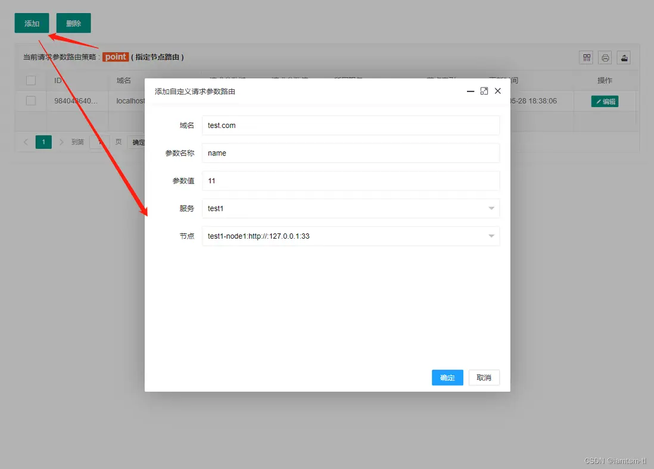Viewport: 654px width, 469px height.
Task: Toggle the select-all header checkbox
Action: 31,80
